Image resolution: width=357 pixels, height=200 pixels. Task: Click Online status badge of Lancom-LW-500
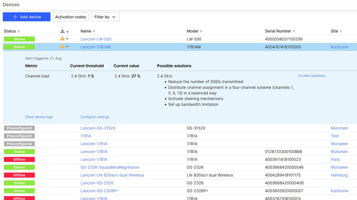19,39
